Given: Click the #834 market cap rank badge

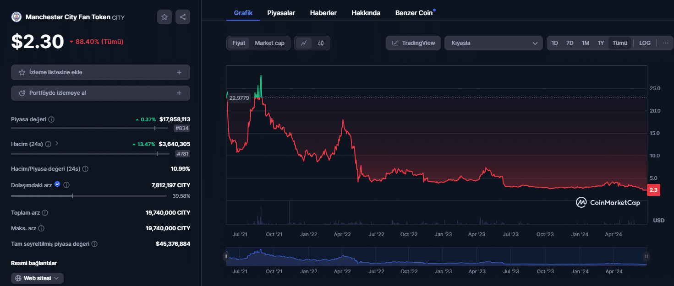Looking at the screenshot, I should point(182,129).
